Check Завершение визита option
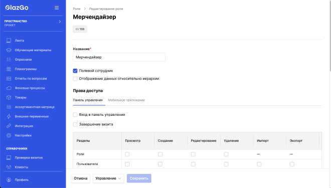 click(x=75, y=124)
